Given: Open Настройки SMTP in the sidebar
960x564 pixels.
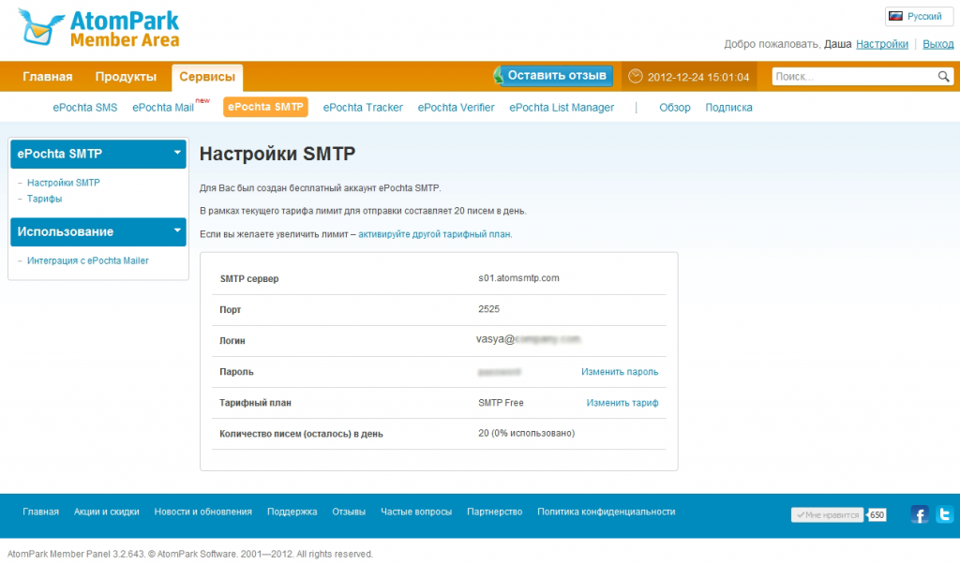Looking at the screenshot, I should click(64, 183).
